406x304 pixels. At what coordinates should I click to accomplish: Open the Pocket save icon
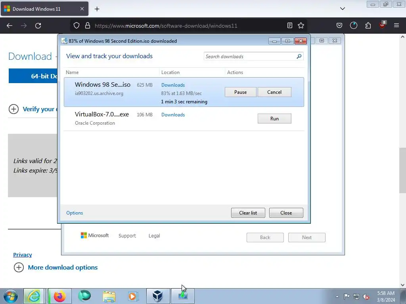[x=339, y=25]
